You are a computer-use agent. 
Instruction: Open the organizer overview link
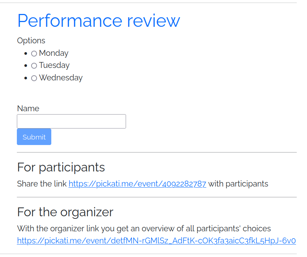[x=156, y=241]
